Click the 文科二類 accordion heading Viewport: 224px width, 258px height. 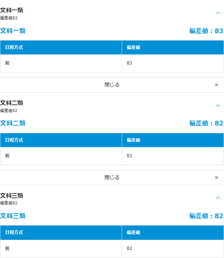(x=12, y=103)
